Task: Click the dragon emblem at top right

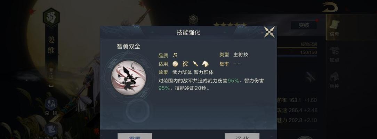Action: 330,7
